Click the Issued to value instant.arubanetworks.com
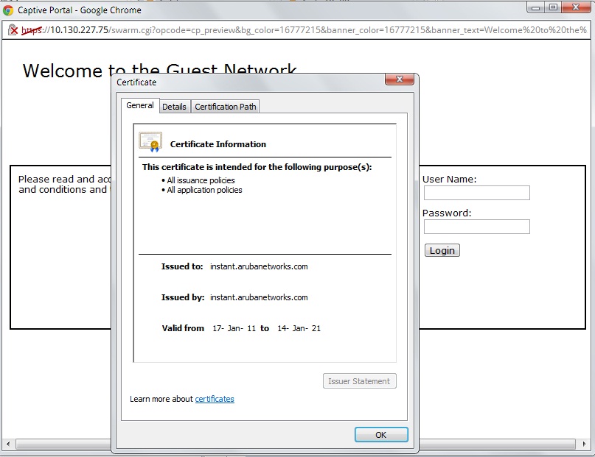 (x=259, y=266)
